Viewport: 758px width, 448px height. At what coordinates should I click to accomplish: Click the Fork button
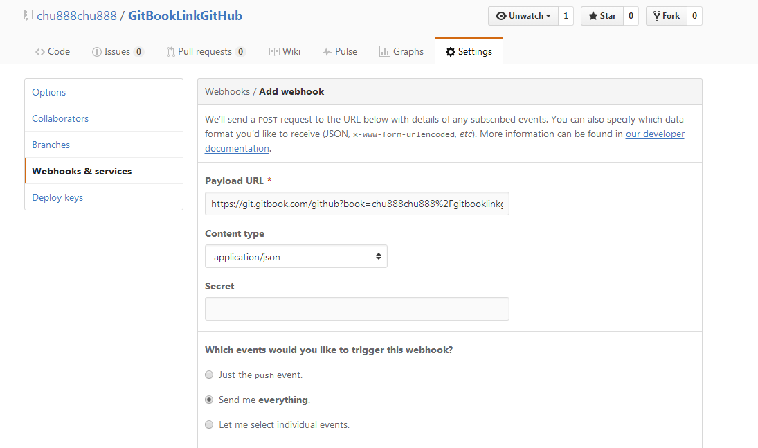click(667, 16)
